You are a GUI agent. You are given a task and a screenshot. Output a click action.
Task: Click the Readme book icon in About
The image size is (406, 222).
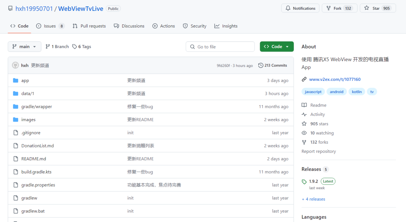(304, 105)
